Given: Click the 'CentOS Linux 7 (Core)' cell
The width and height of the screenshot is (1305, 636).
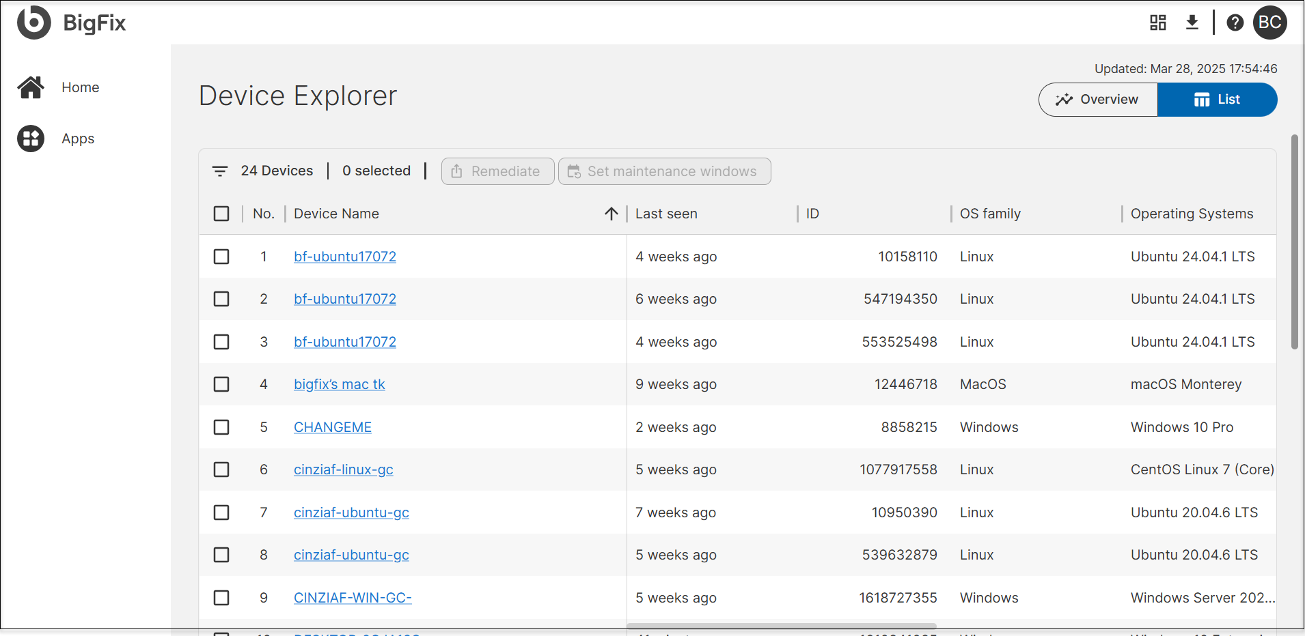Looking at the screenshot, I should click(x=1203, y=469).
